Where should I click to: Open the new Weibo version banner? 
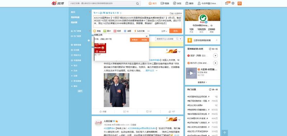[203, 40]
